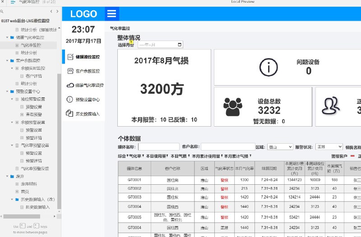Click the page icon beside 气化率监控 tree item

click(17, 46)
